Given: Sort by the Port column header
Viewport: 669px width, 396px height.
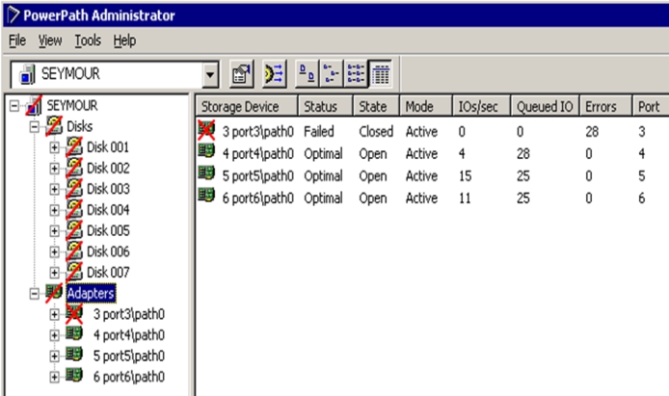Looking at the screenshot, I should coord(651,107).
